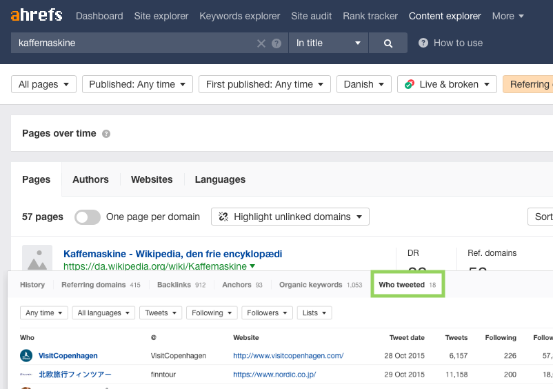Open Anchors 93 tab

point(242,285)
